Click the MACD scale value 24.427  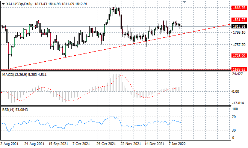[237, 74]
